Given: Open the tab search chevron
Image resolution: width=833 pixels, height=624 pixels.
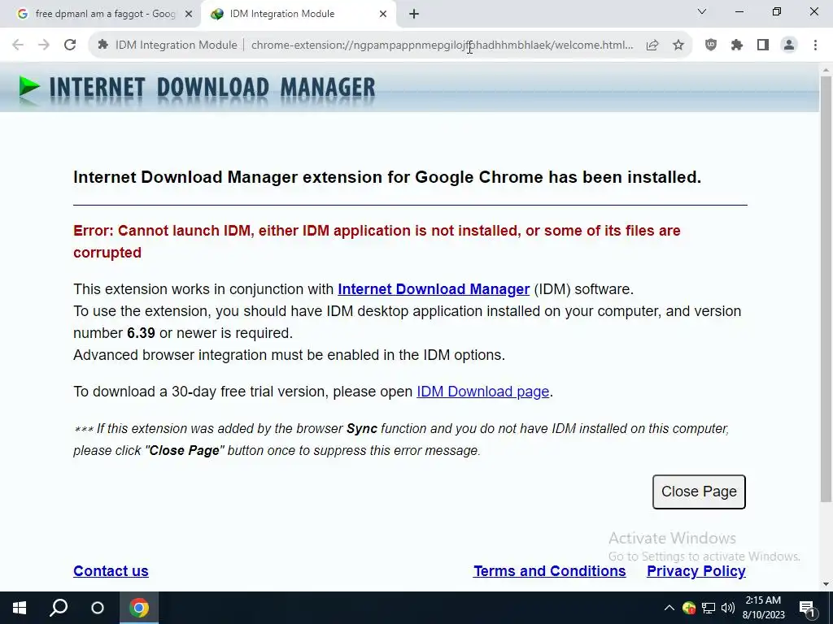Looking at the screenshot, I should (x=702, y=11).
